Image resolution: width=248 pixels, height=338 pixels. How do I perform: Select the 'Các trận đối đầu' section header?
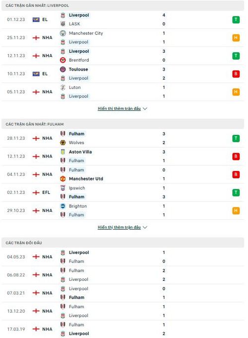pyautogui.click(x=123, y=243)
